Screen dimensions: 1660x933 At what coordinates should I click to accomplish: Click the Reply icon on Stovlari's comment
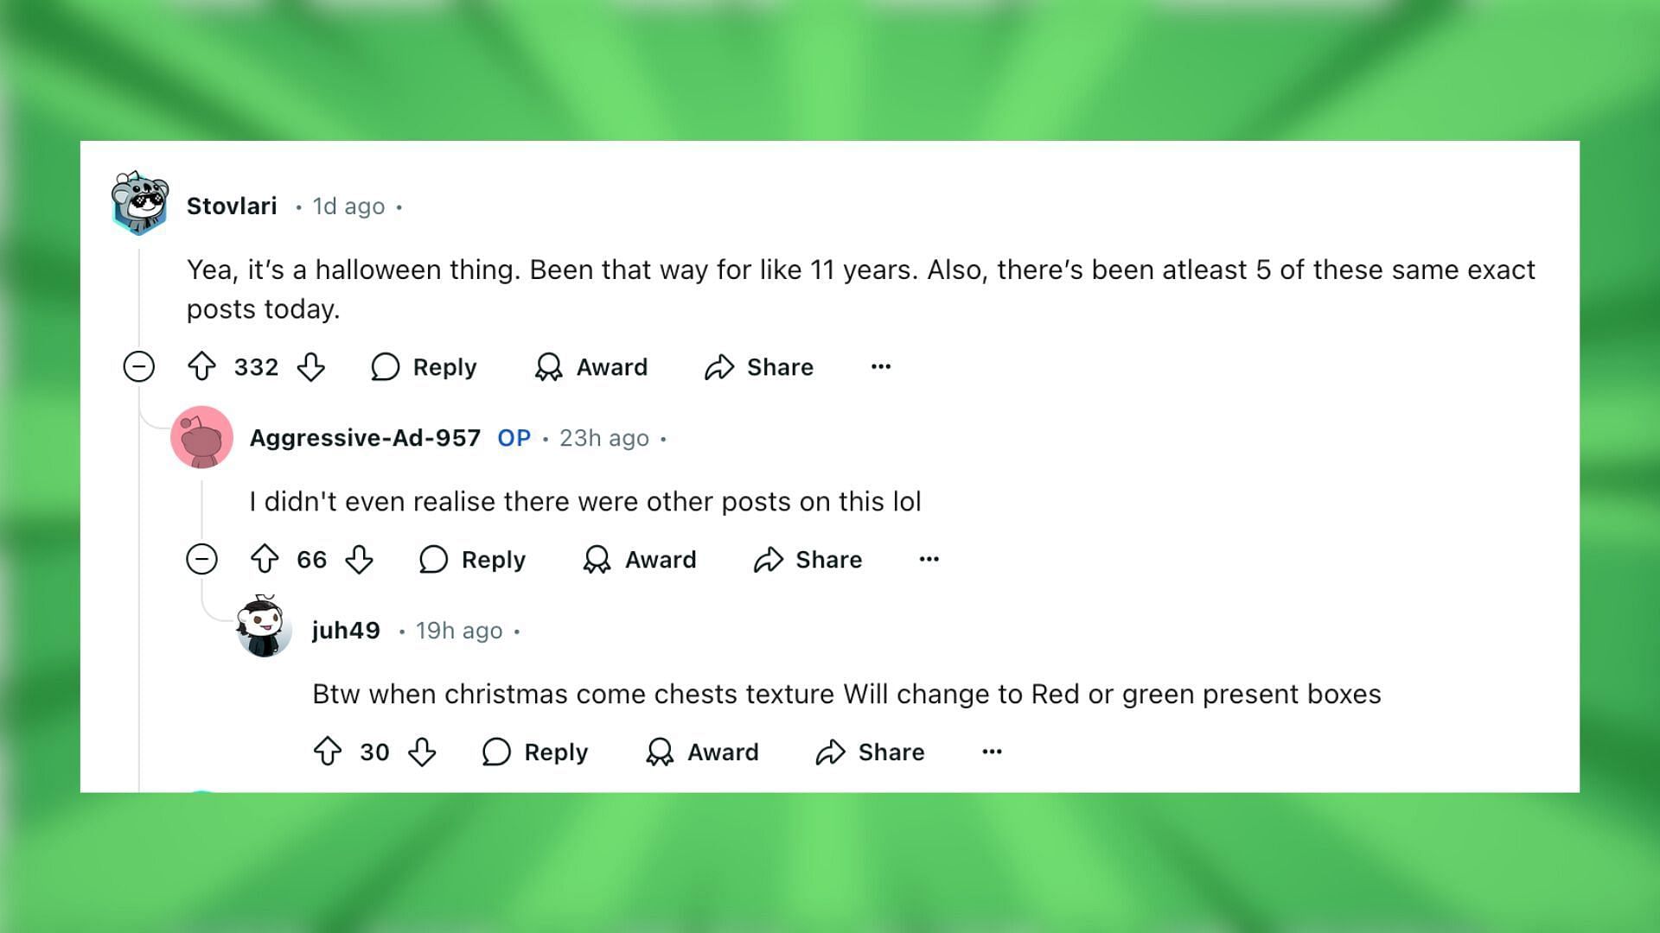(387, 367)
